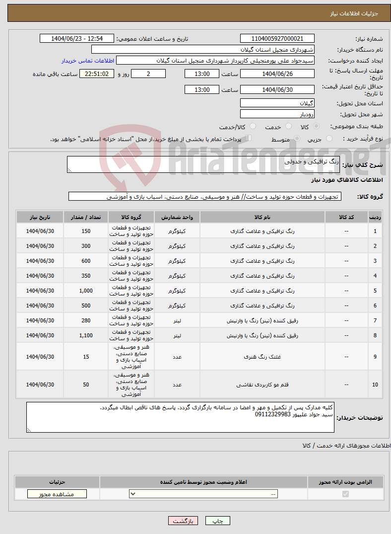Click the price validity date field beside حداقل تاریخ اعتبار قیمت

(277, 89)
